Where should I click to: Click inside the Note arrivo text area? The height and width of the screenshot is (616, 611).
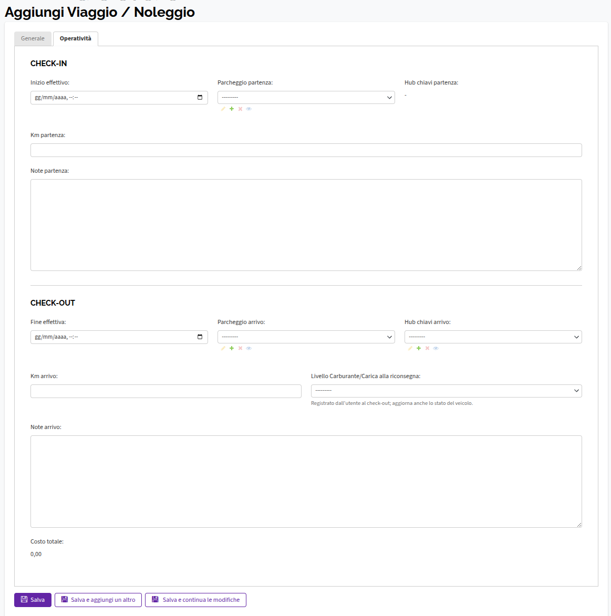[x=306, y=481]
